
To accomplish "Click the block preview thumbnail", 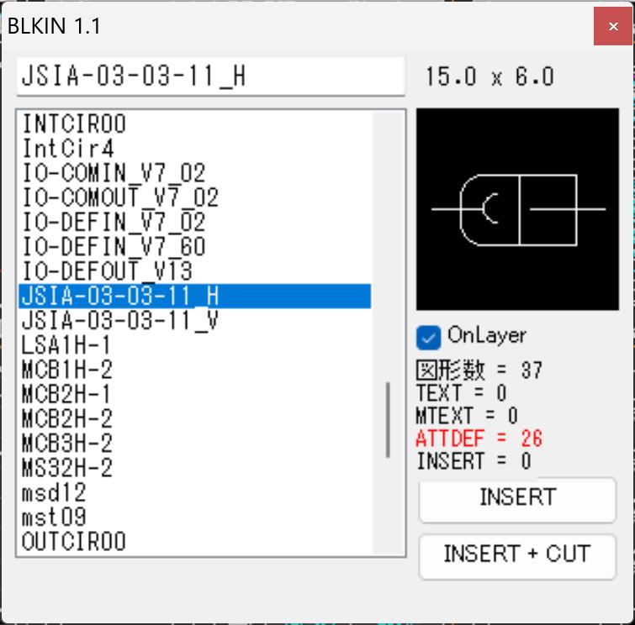I will 517,209.
